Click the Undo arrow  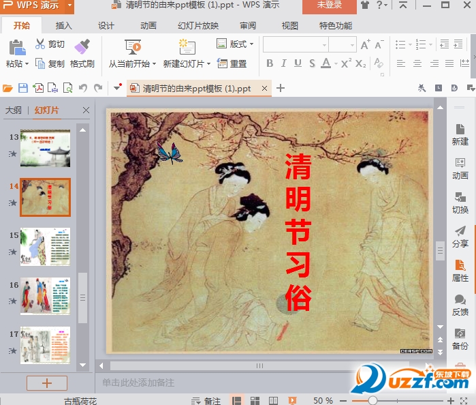coord(83,88)
